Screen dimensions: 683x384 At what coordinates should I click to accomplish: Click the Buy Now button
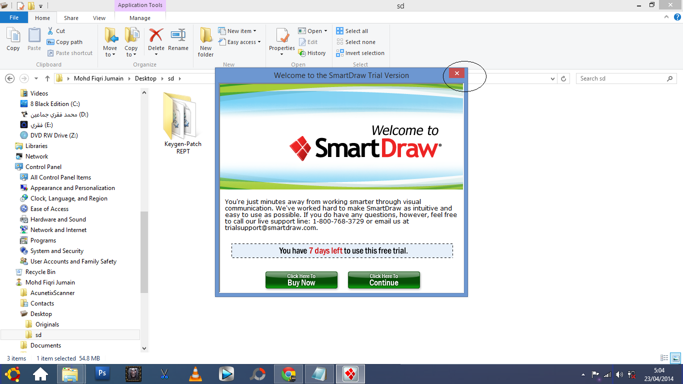click(x=301, y=280)
